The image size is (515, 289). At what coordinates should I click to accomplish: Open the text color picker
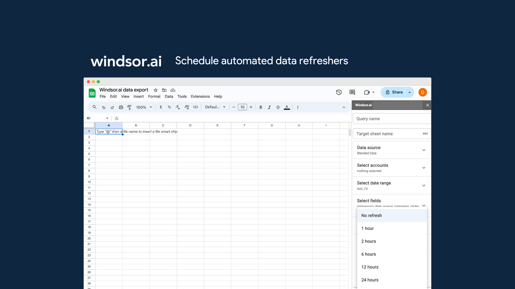pyautogui.click(x=287, y=107)
